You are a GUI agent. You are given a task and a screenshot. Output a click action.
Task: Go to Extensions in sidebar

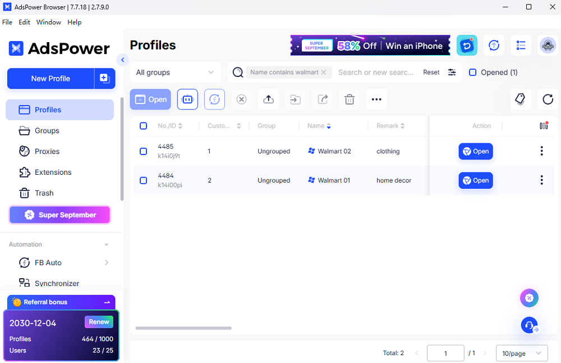coord(60,173)
